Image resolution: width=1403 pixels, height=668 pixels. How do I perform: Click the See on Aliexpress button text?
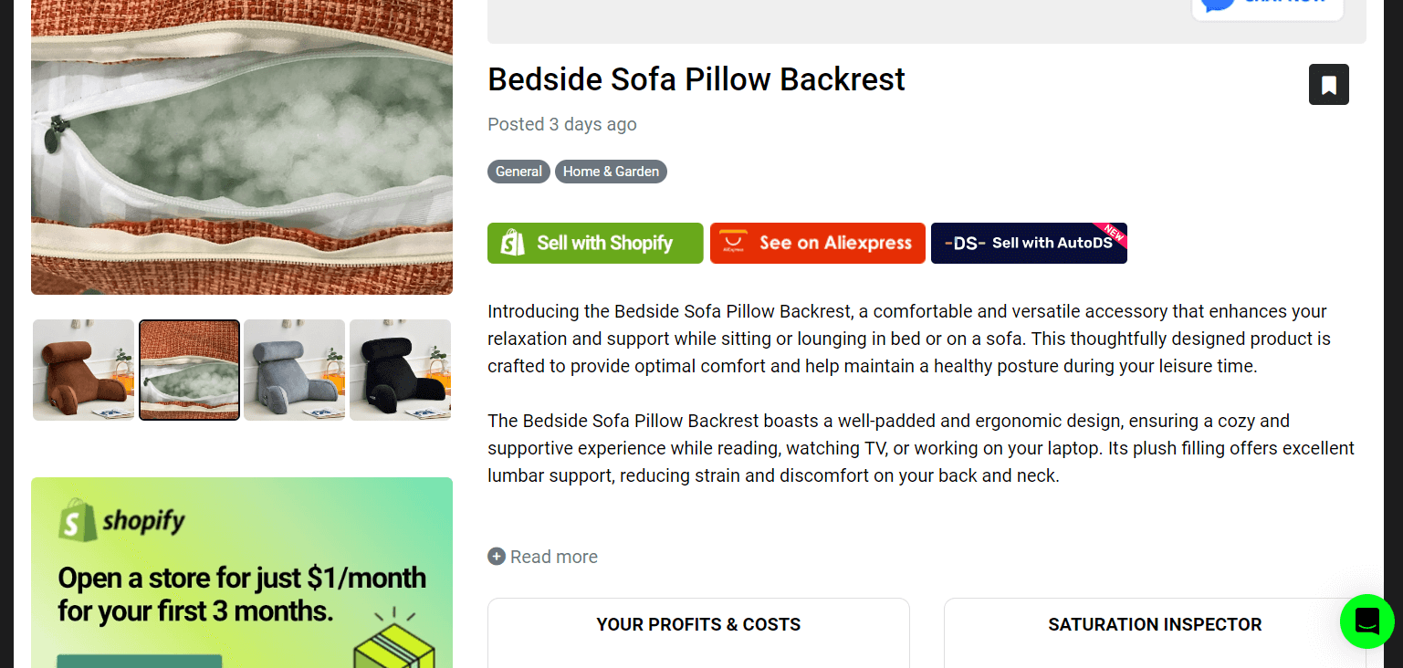pos(835,243)
